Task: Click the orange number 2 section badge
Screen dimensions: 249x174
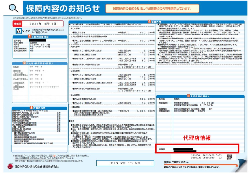Action: (24, 63)
